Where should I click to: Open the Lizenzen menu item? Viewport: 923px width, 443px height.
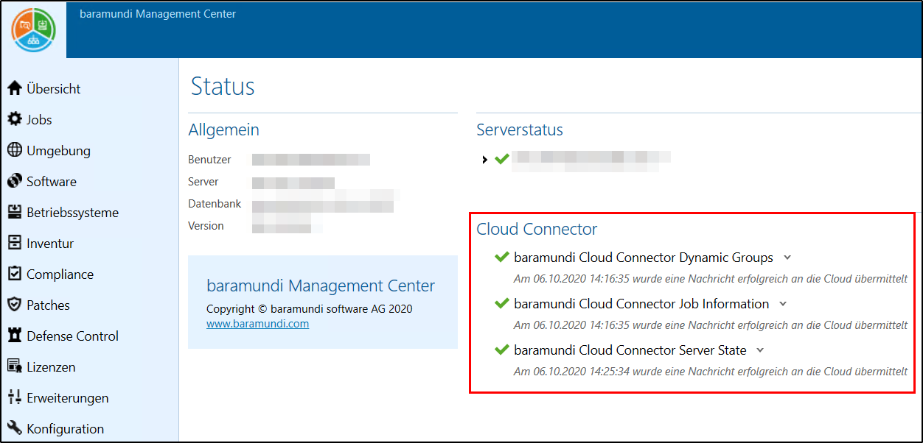coord(51,366)
